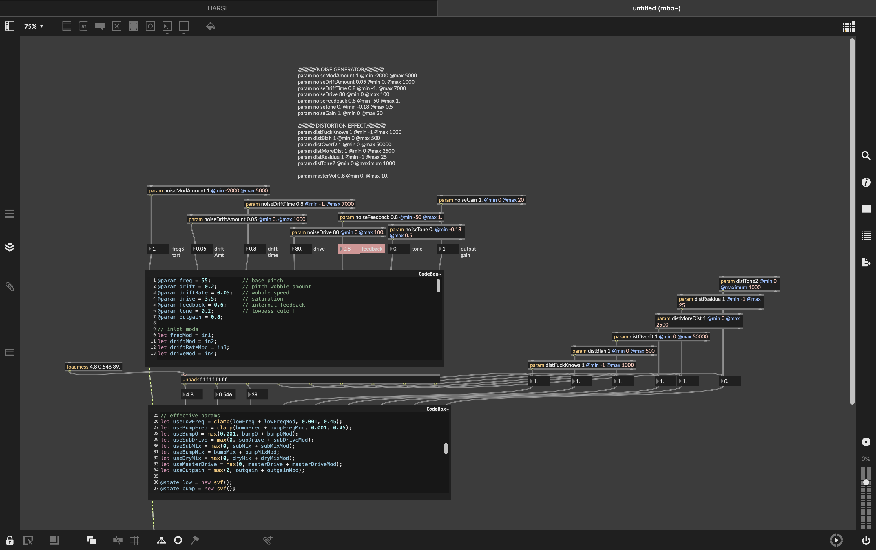The height and width of the screenshot is (550, 876).
Task: Add a toggle object from toolbar
Action: coord(117,26)
